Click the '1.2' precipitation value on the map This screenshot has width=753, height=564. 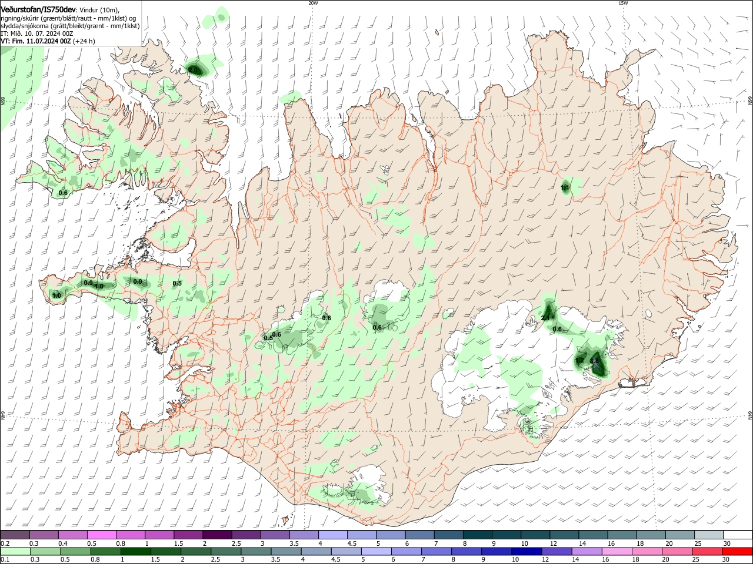click(x=580, y=361)
